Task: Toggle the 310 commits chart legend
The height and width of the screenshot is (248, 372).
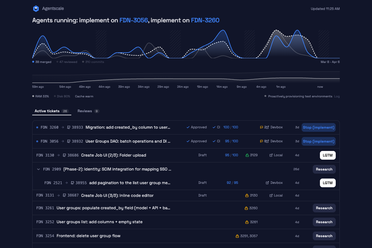Action: [x=93, y=62]
